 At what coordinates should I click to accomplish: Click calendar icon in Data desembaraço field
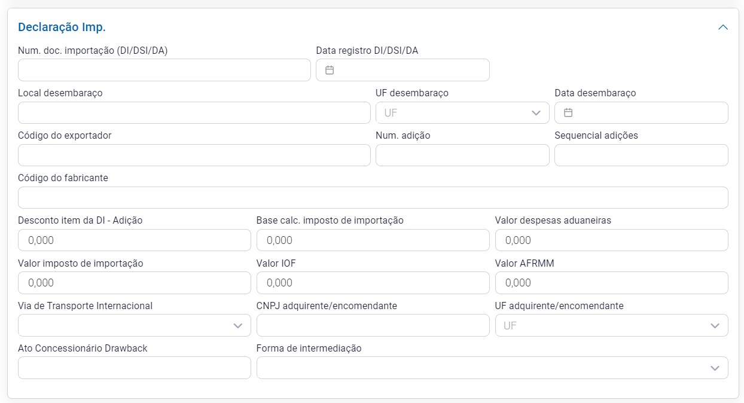tap(568, 112)
